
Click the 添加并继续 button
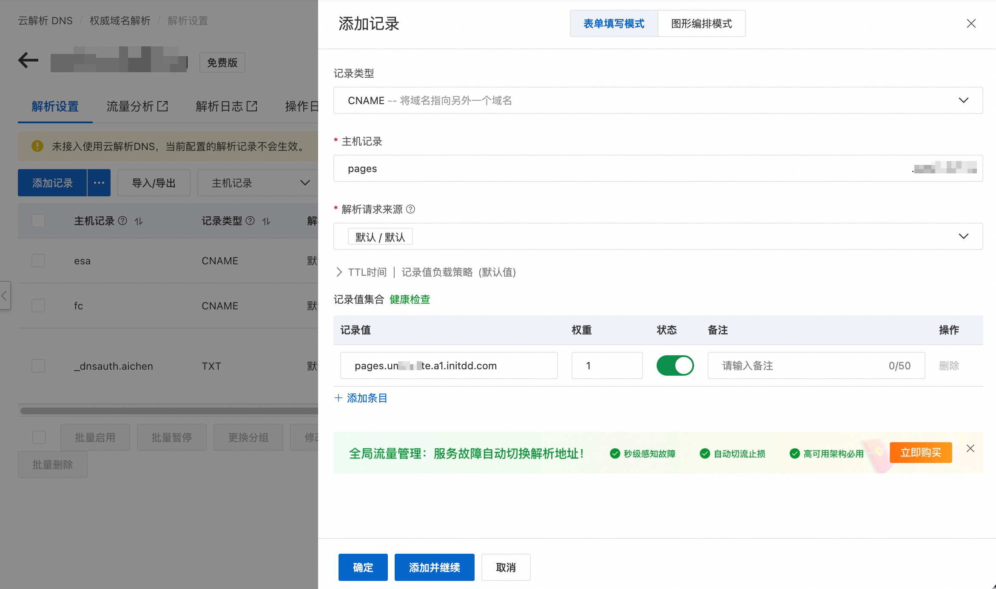[434, 567]
